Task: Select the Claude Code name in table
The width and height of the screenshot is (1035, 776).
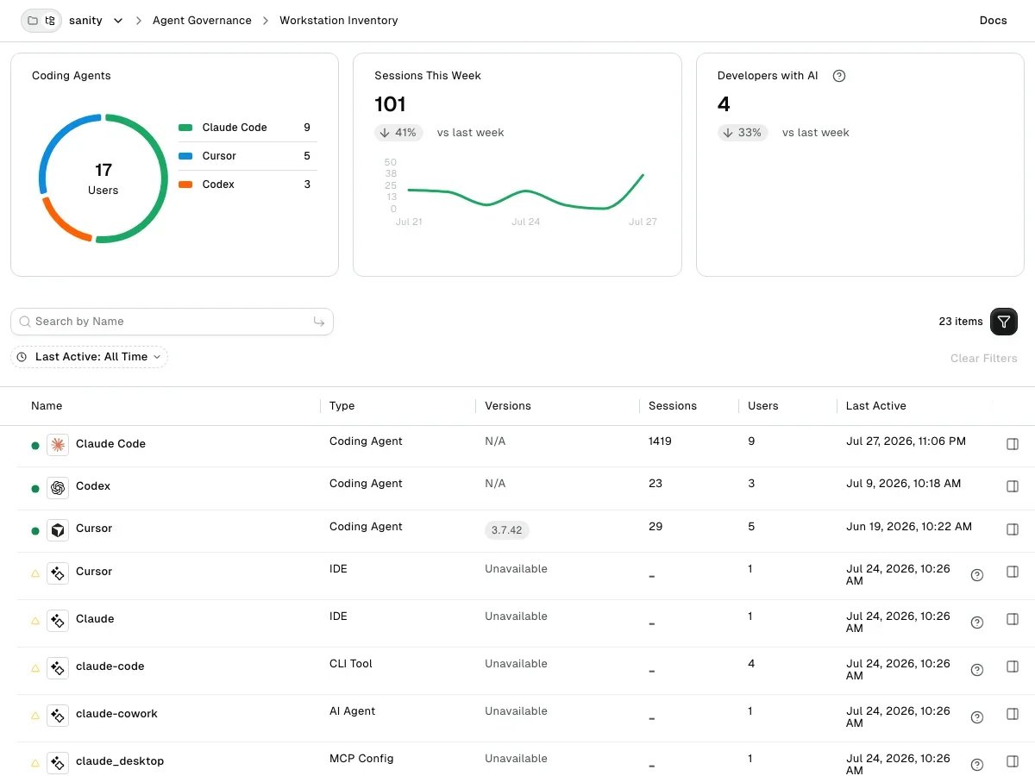Action: pos(110,444)
